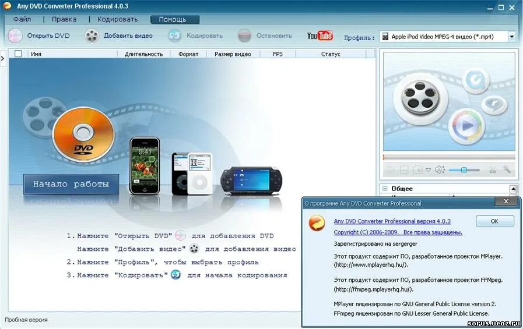Click the Encode toolbar icon
523x329 pixels.
(175, 36)
